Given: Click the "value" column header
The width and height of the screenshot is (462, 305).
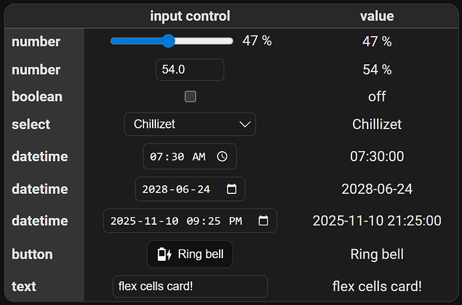Looking at the screenshot, I should point(376,16).
